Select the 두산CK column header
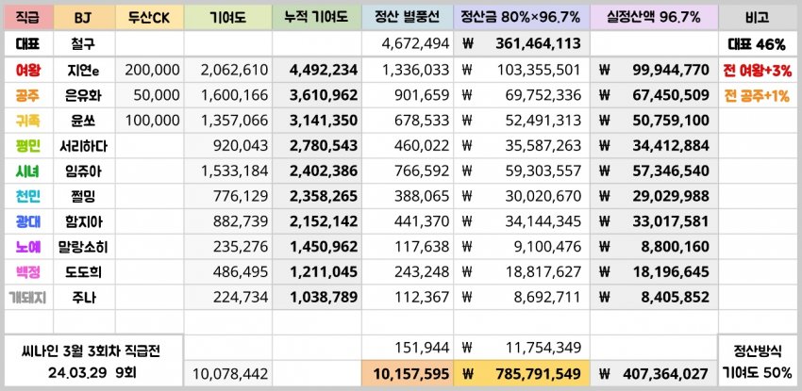 [x=148, y=17]
